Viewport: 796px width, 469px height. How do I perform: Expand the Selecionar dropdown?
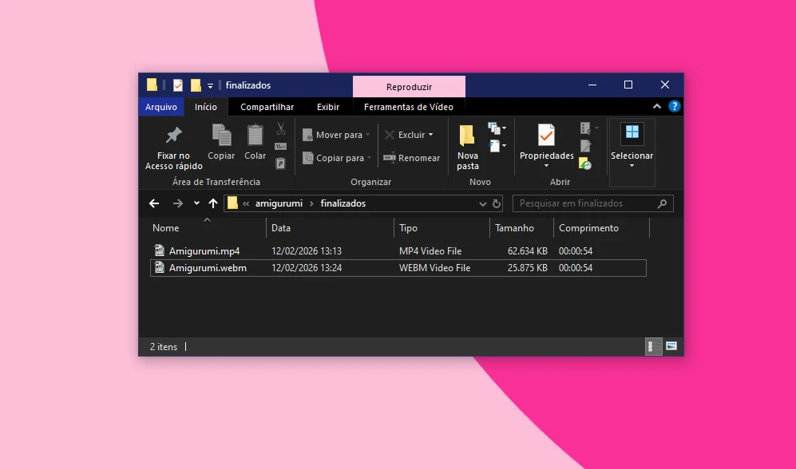(x=632, y=166)
